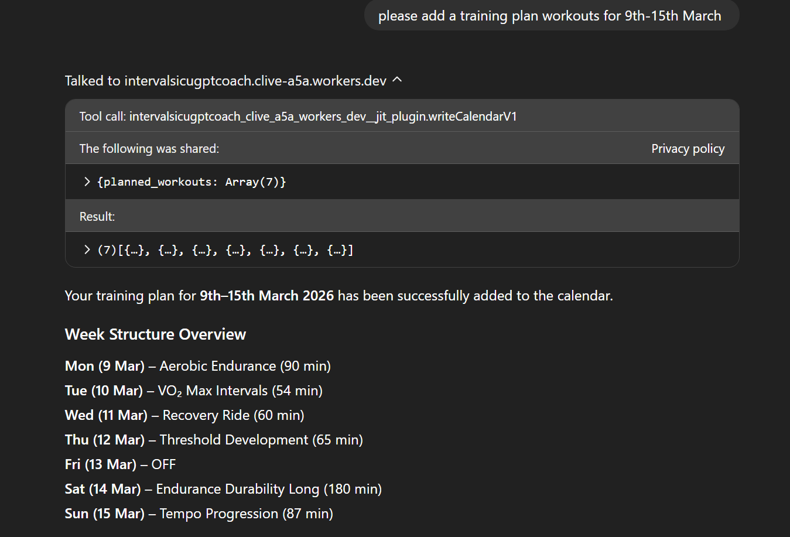
Task: Click the Sun (15 Mar) Tempo Progression line
Action: (x=199, y=514)
